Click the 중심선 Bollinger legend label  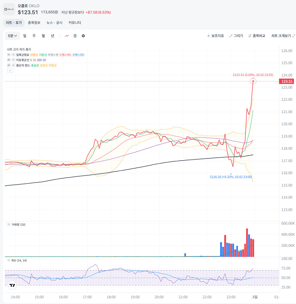click(35, 65)
